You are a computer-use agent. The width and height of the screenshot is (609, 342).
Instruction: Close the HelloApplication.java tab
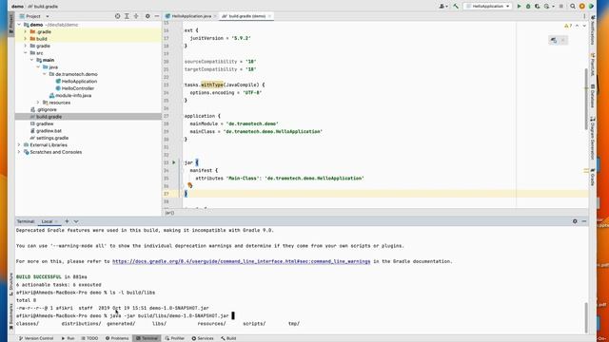point(215,16)
